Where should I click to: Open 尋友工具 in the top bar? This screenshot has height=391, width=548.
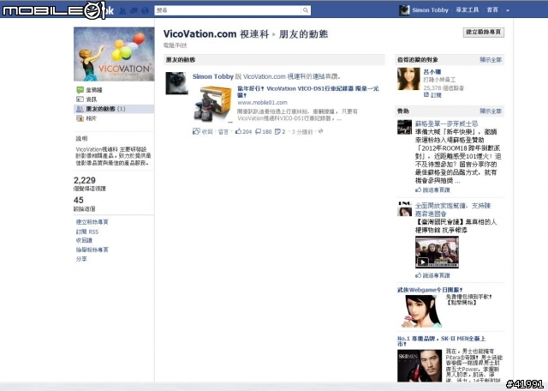coord(468,9)
